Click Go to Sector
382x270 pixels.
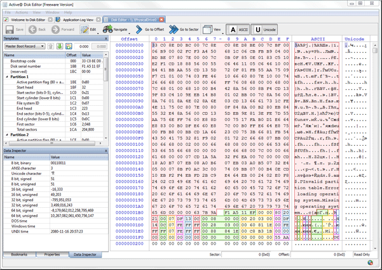(x=184, y=29)
